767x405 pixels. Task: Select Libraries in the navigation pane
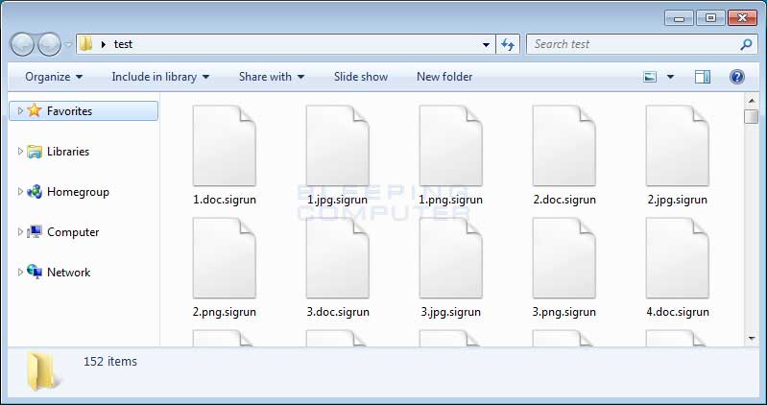pyautogui.click(x=68, y=152)
